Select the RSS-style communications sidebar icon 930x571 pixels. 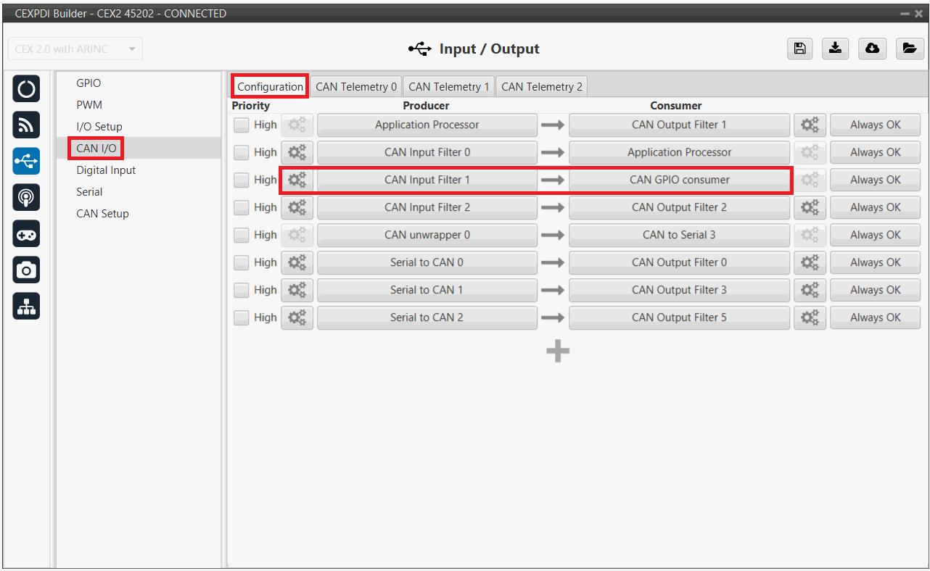[x=26, y=125]
